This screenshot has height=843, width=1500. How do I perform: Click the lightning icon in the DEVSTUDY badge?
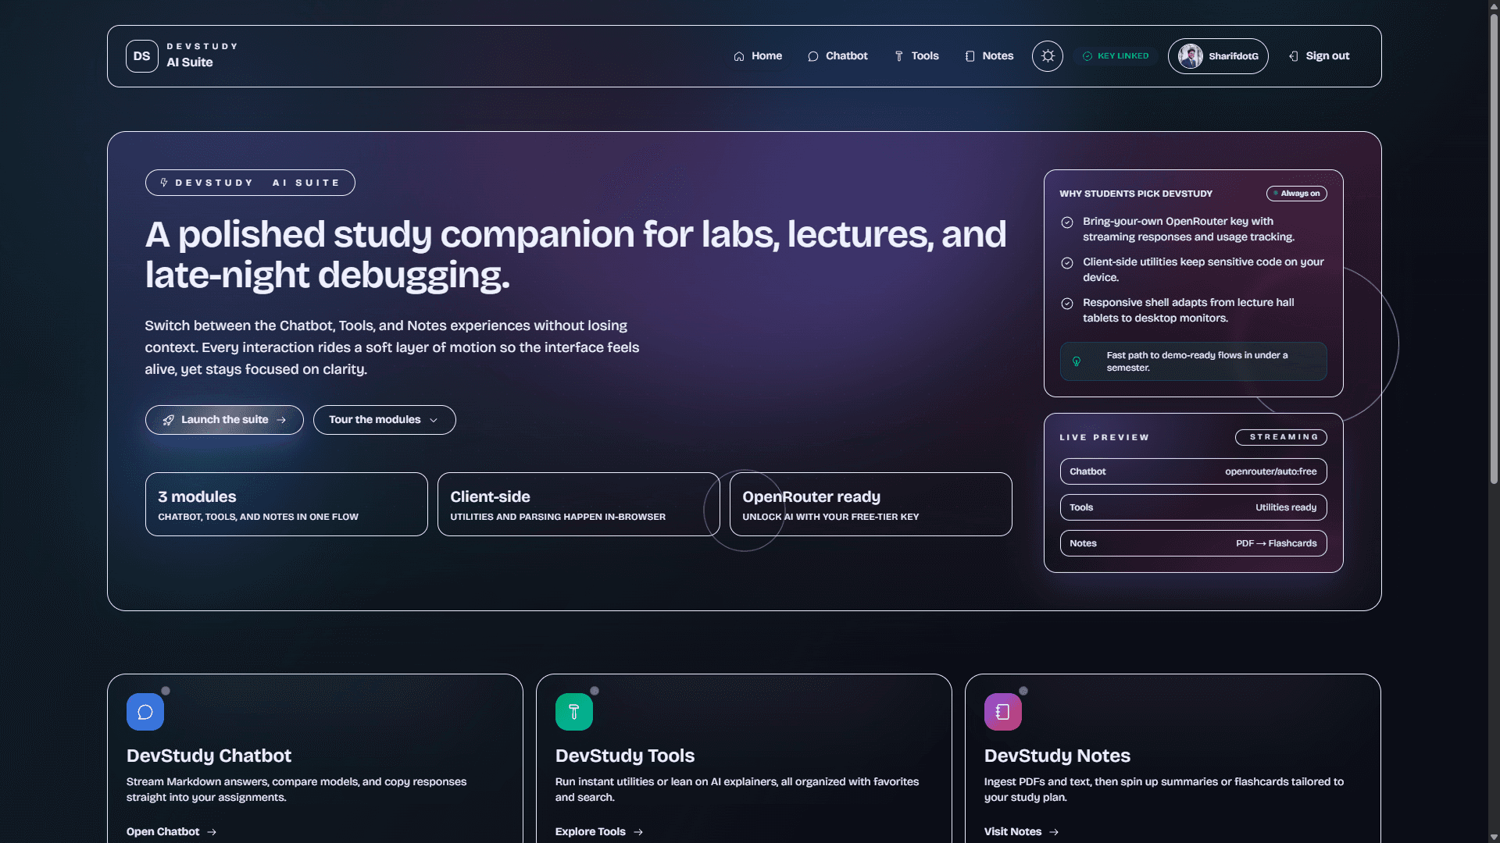click(163, 182)
